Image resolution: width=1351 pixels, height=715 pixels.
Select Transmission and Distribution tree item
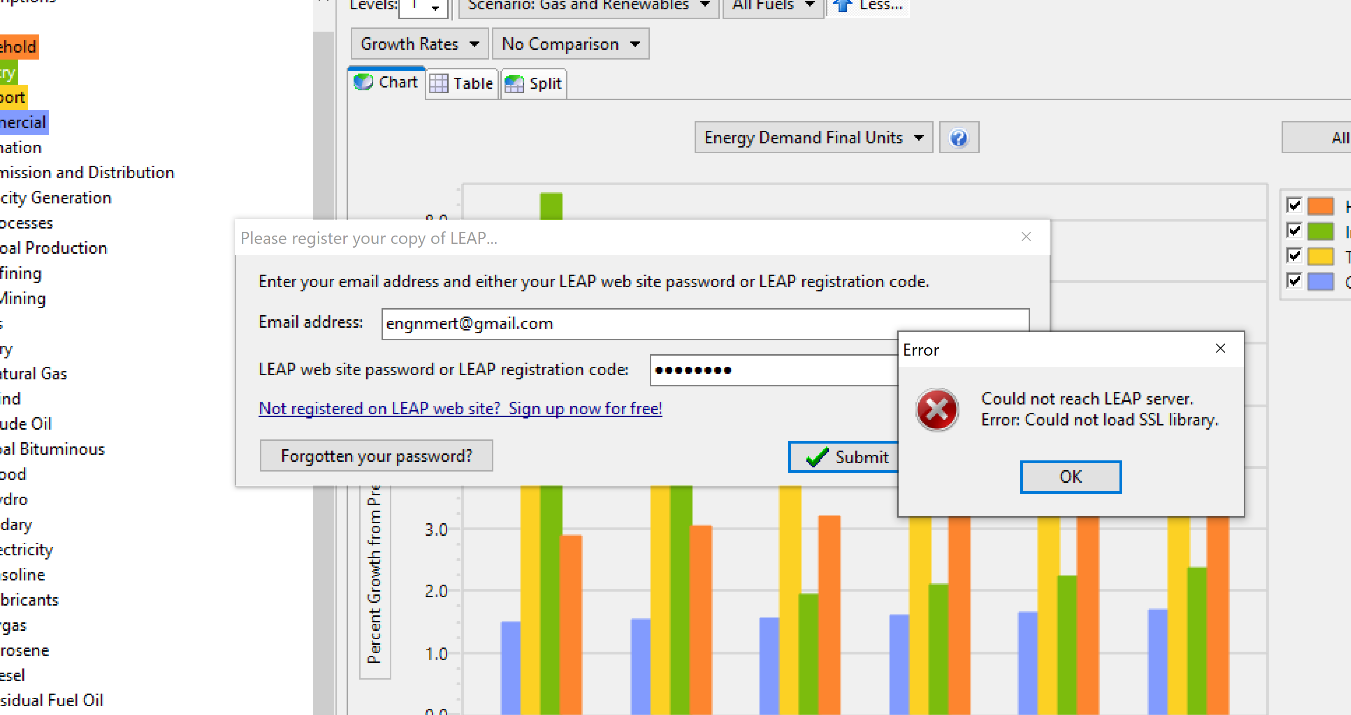(87, 172)
